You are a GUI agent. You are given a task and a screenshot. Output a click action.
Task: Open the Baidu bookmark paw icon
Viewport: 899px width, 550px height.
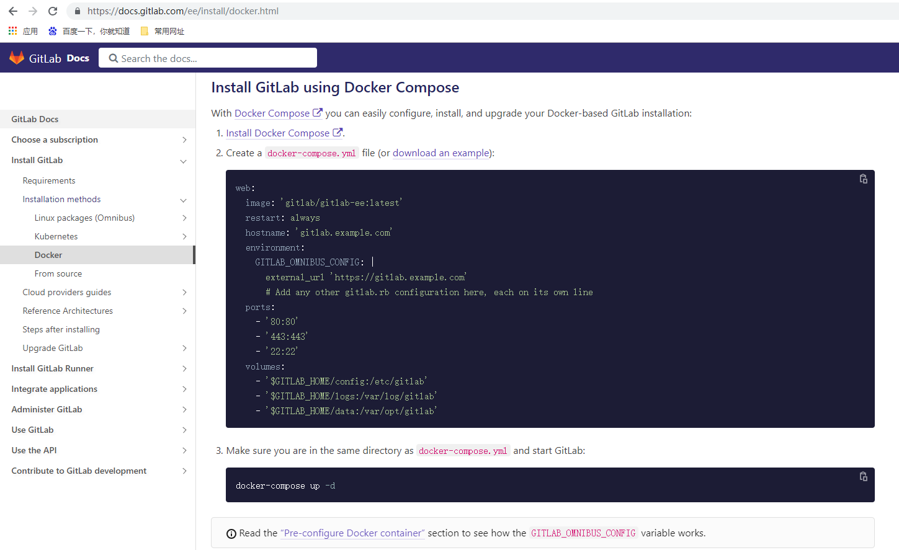tap(53, 31)
